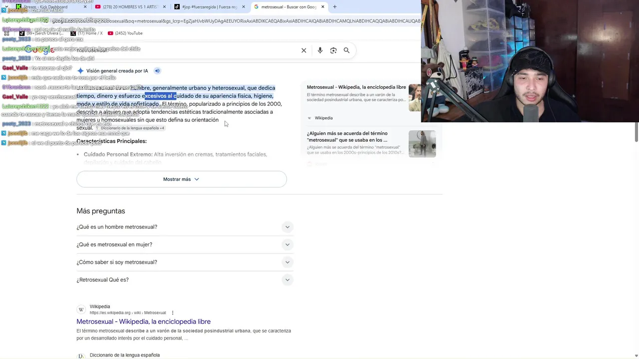Start a voice search with the microphone
This screenshot has height=359, width=639.
point(320,50)
